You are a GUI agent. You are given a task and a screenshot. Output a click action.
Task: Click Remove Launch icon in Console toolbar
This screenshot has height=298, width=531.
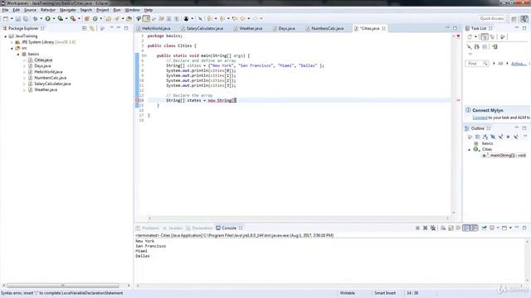426,228
